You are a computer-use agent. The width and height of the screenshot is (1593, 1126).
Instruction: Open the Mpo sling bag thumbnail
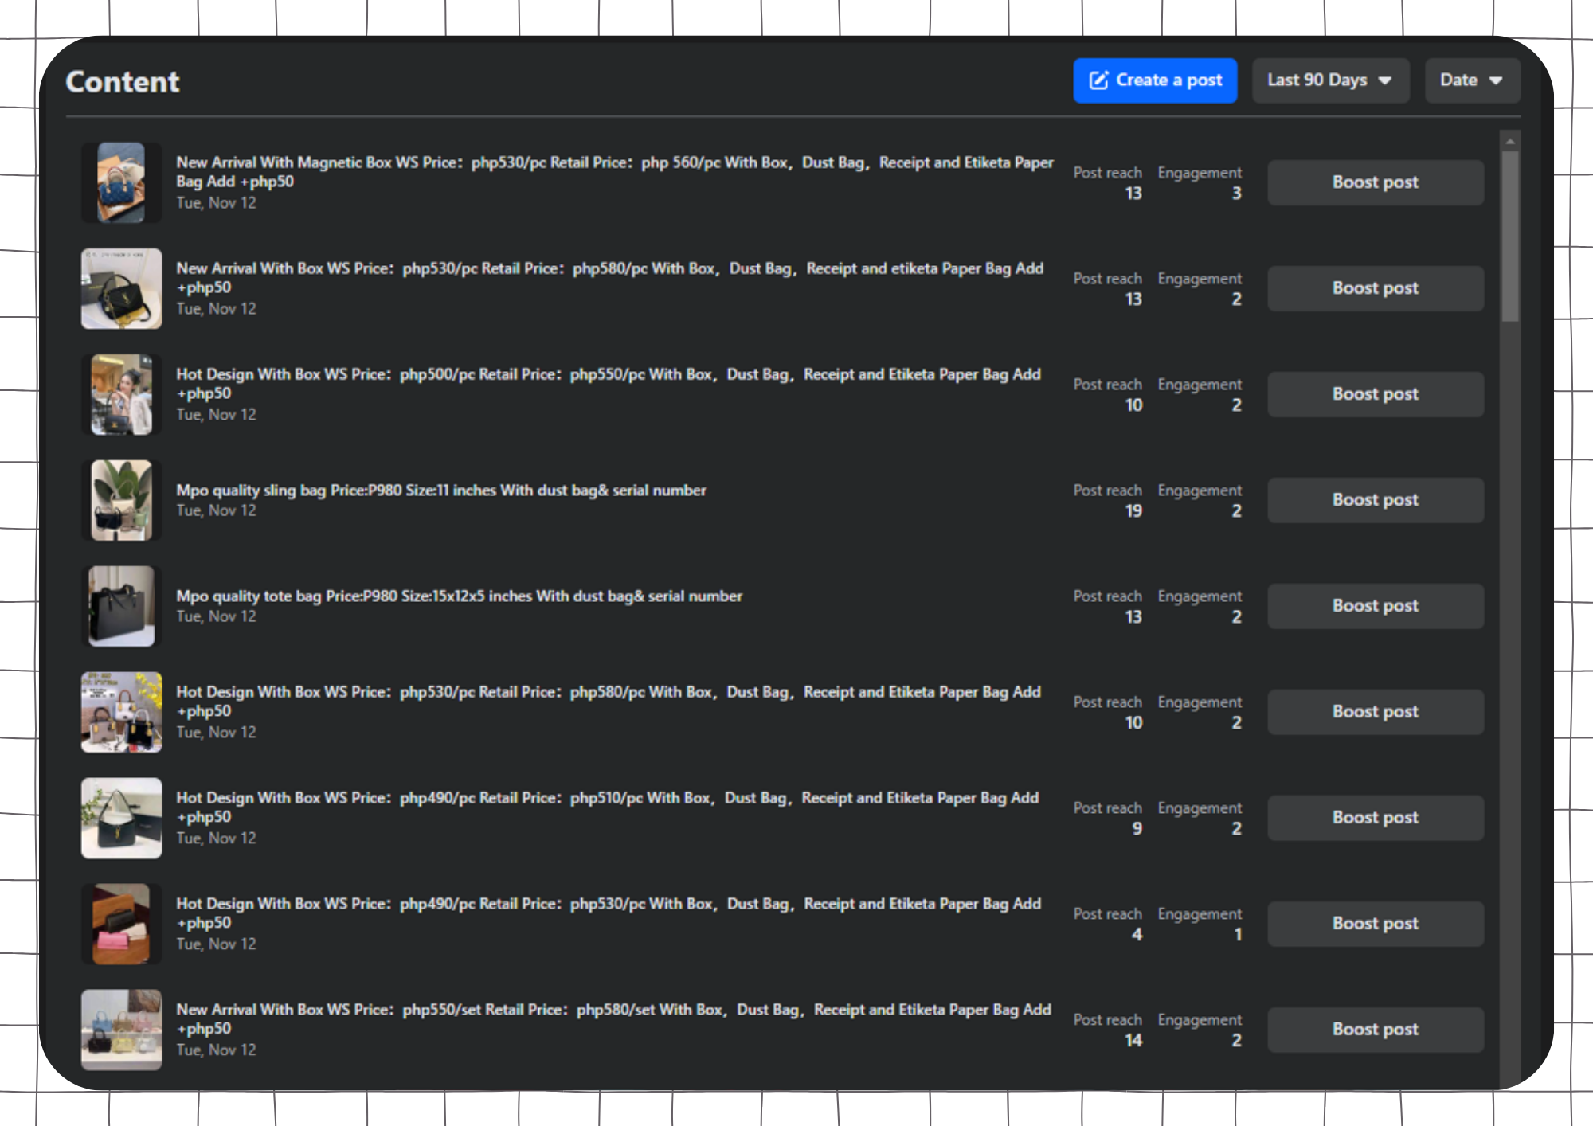click(121, 500)
